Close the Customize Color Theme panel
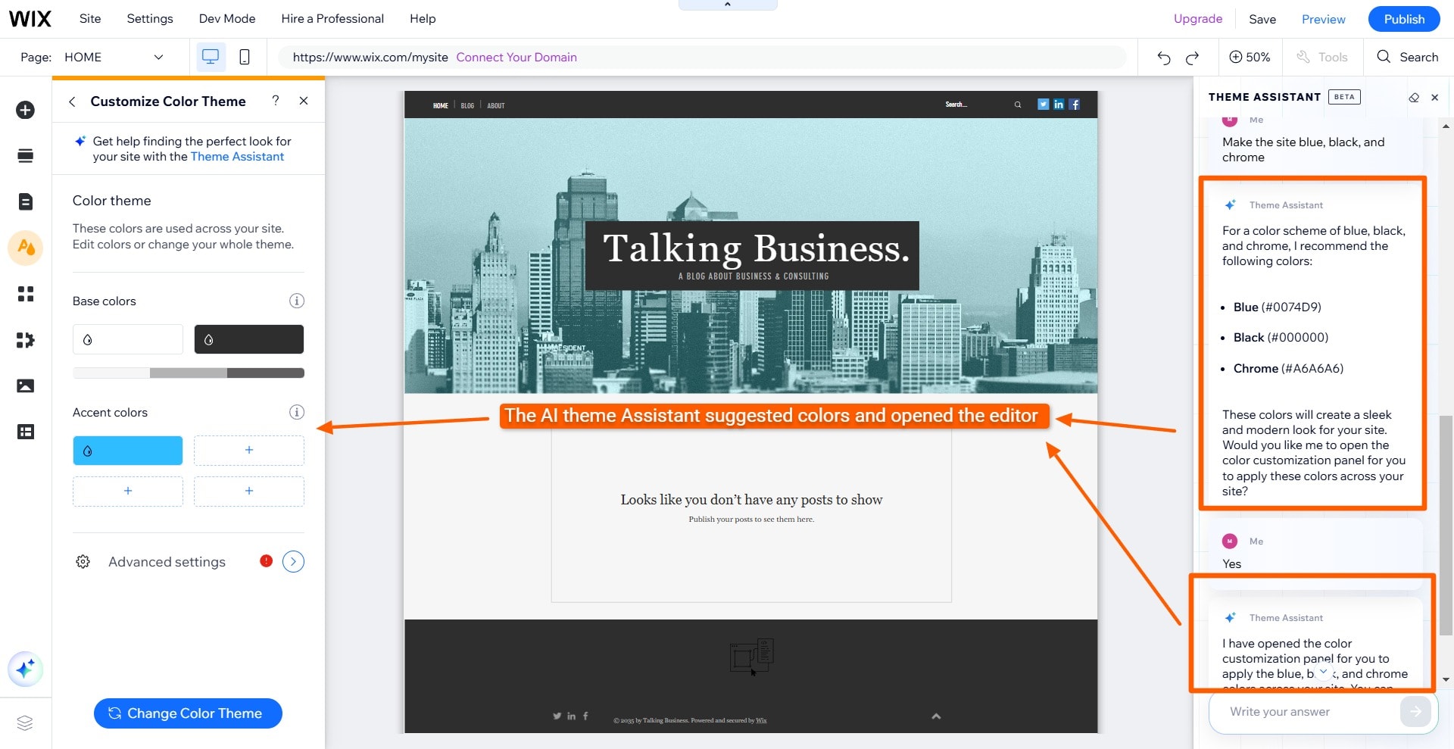Viewport: 1454px width, 749px height. (304, 101)
